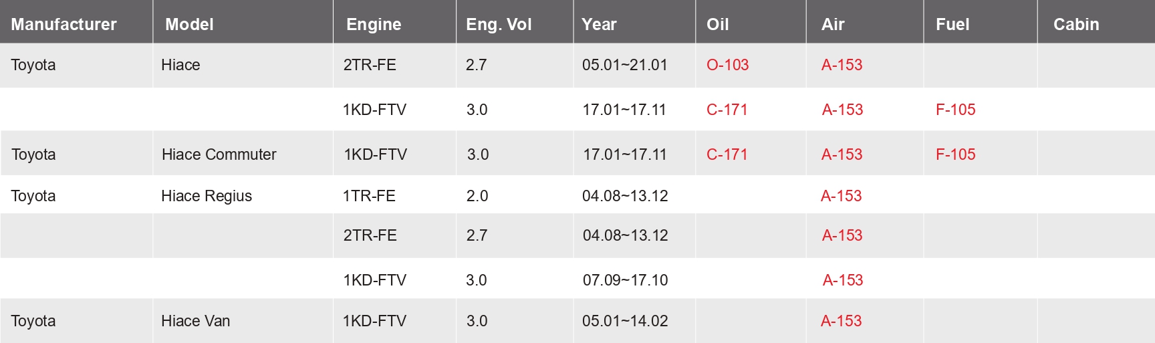This screenshot has height=343, width=1155.
Task: Open F-105 link in Hiace Commuter row
Action: click(x=955, y=154)
